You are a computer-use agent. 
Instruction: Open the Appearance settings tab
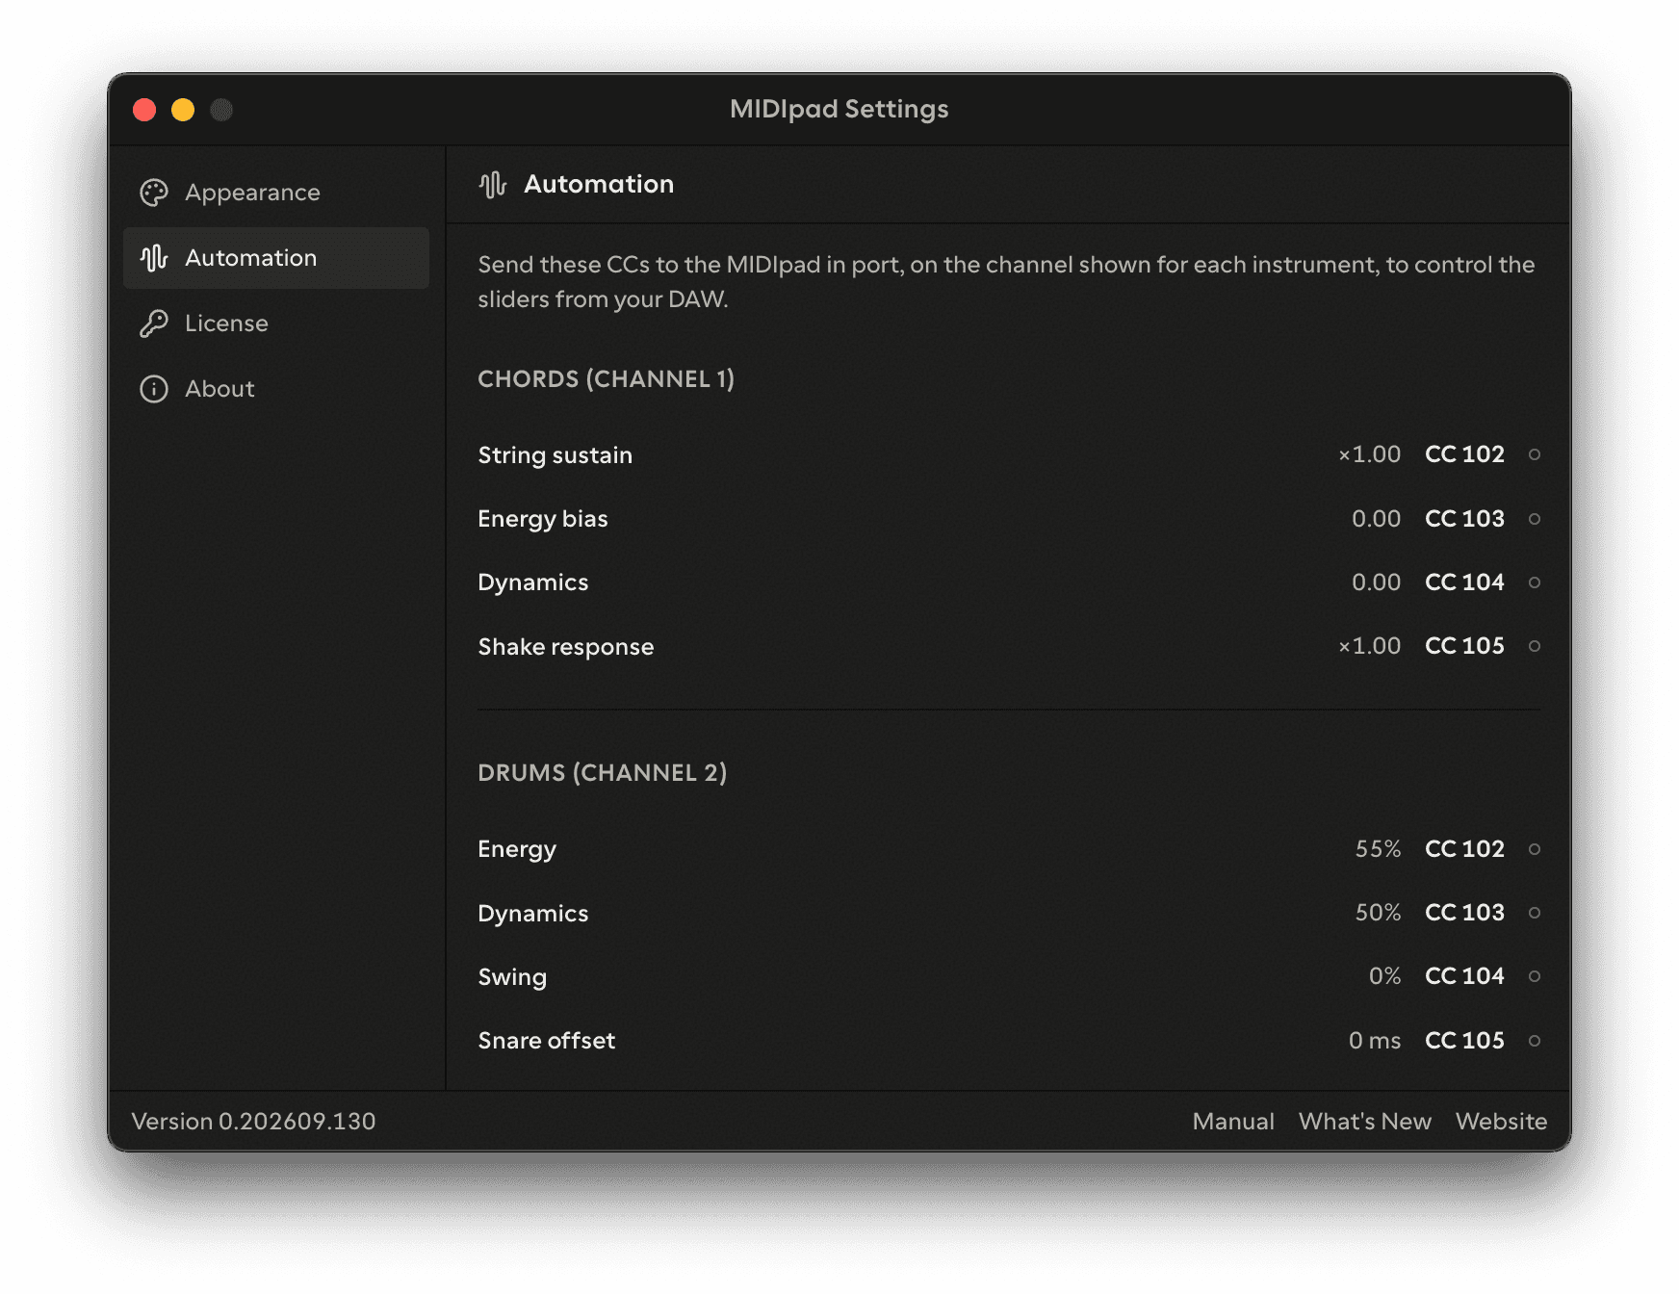(276, 193)
